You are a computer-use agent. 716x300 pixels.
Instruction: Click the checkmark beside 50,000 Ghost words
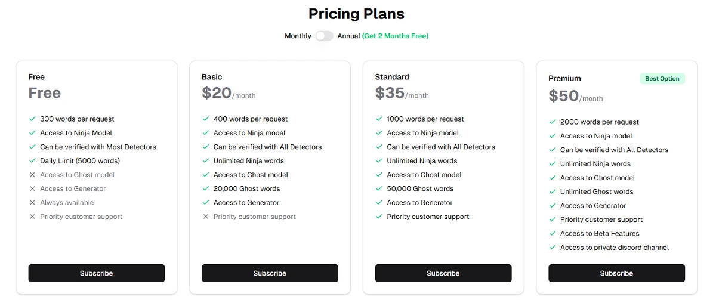point(379,188)
